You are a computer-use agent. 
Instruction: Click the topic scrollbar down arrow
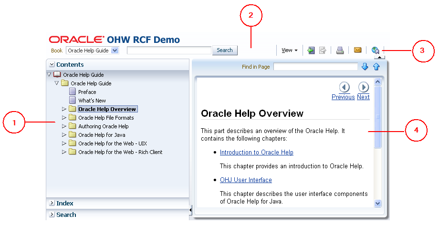pos(378,204)
